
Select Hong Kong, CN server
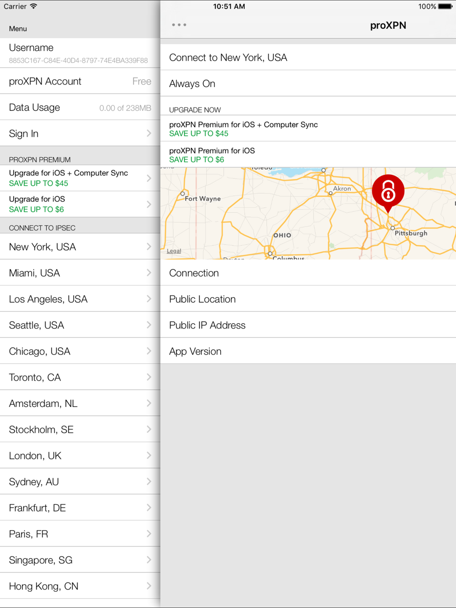point(80,586)
